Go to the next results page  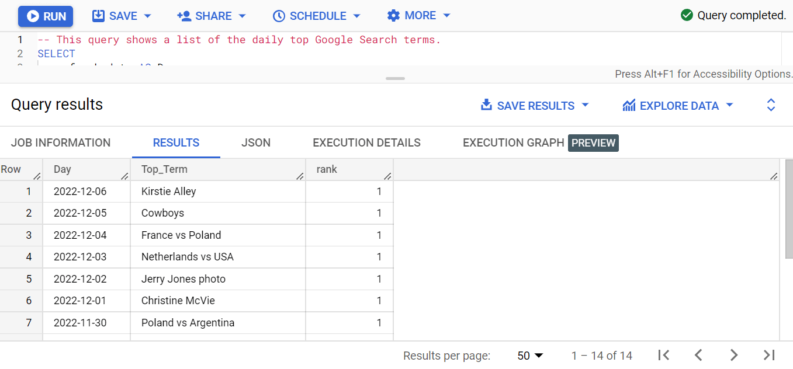click(734, 355)
